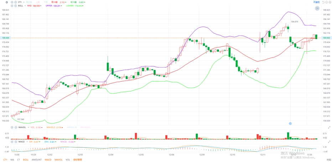Expand the MACD panel to fullscreen
Viewport: 332px width, 163px height.
click(x=329, y=142)
